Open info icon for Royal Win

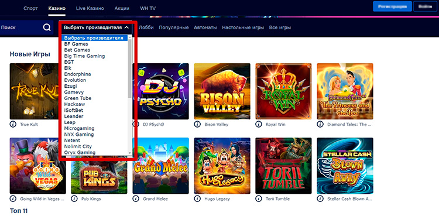(259, 124)
